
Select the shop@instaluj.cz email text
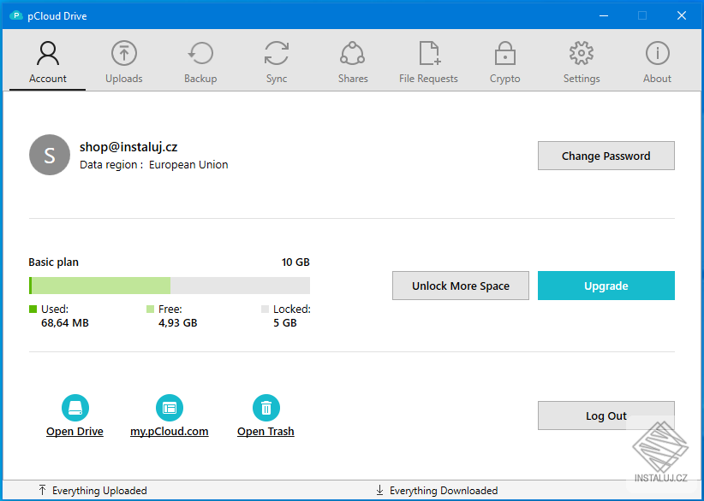click(x=128, y=147)
